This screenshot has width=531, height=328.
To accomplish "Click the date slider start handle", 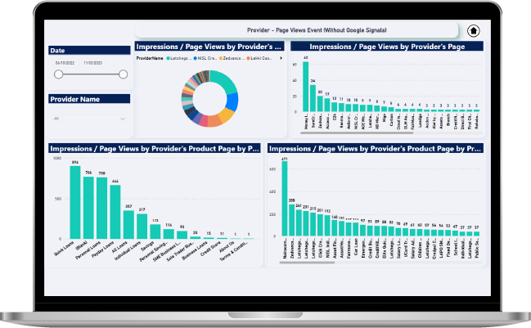I will [59, 74].
